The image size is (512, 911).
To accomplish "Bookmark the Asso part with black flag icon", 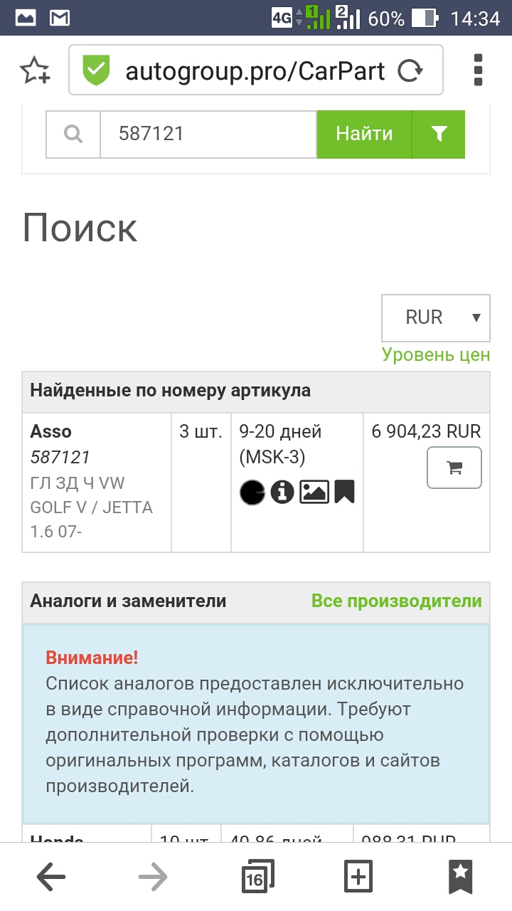I will point(344,492).
